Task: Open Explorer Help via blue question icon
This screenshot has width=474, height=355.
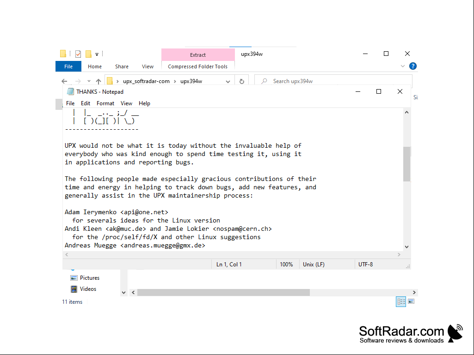Action: (412, 66)
